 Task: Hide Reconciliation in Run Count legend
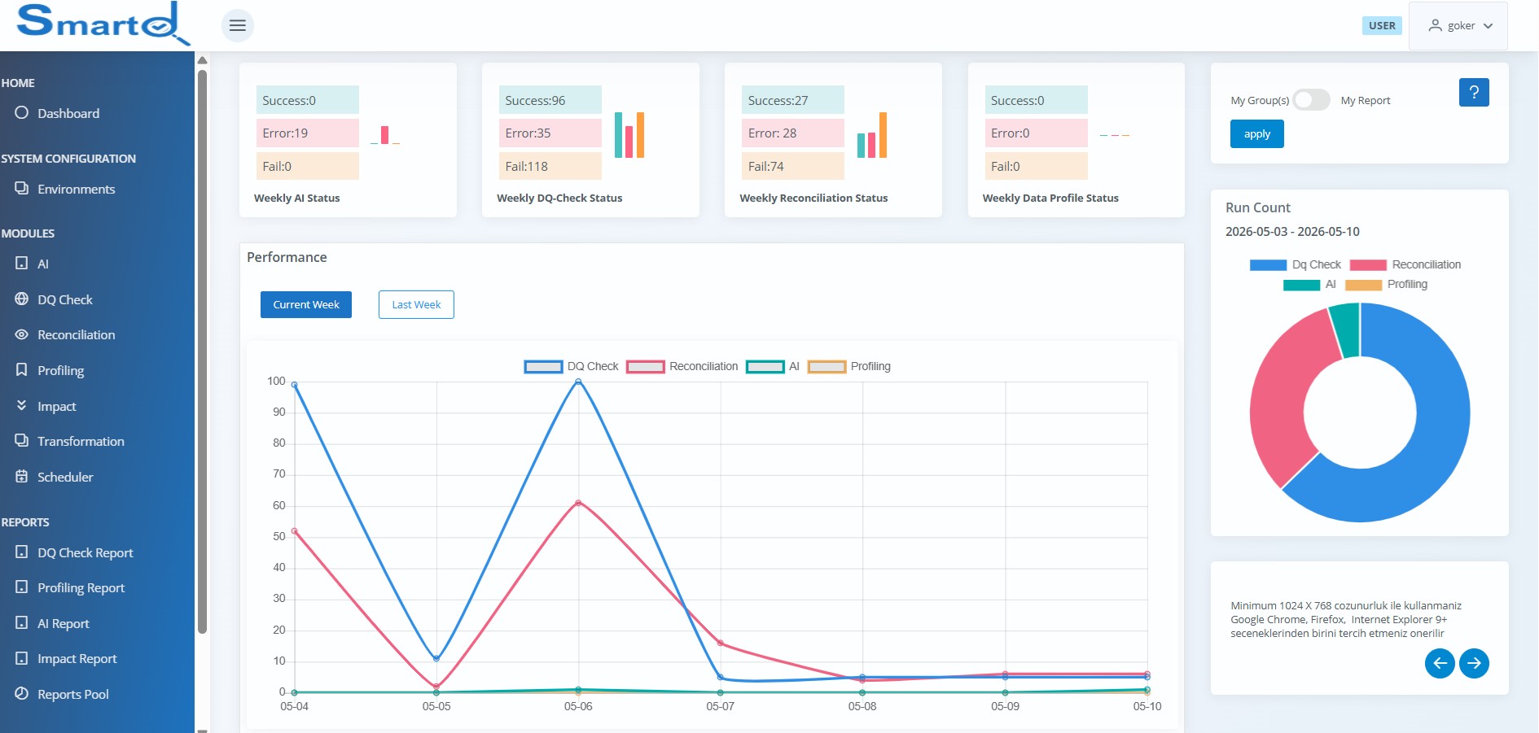point(1405,264)
